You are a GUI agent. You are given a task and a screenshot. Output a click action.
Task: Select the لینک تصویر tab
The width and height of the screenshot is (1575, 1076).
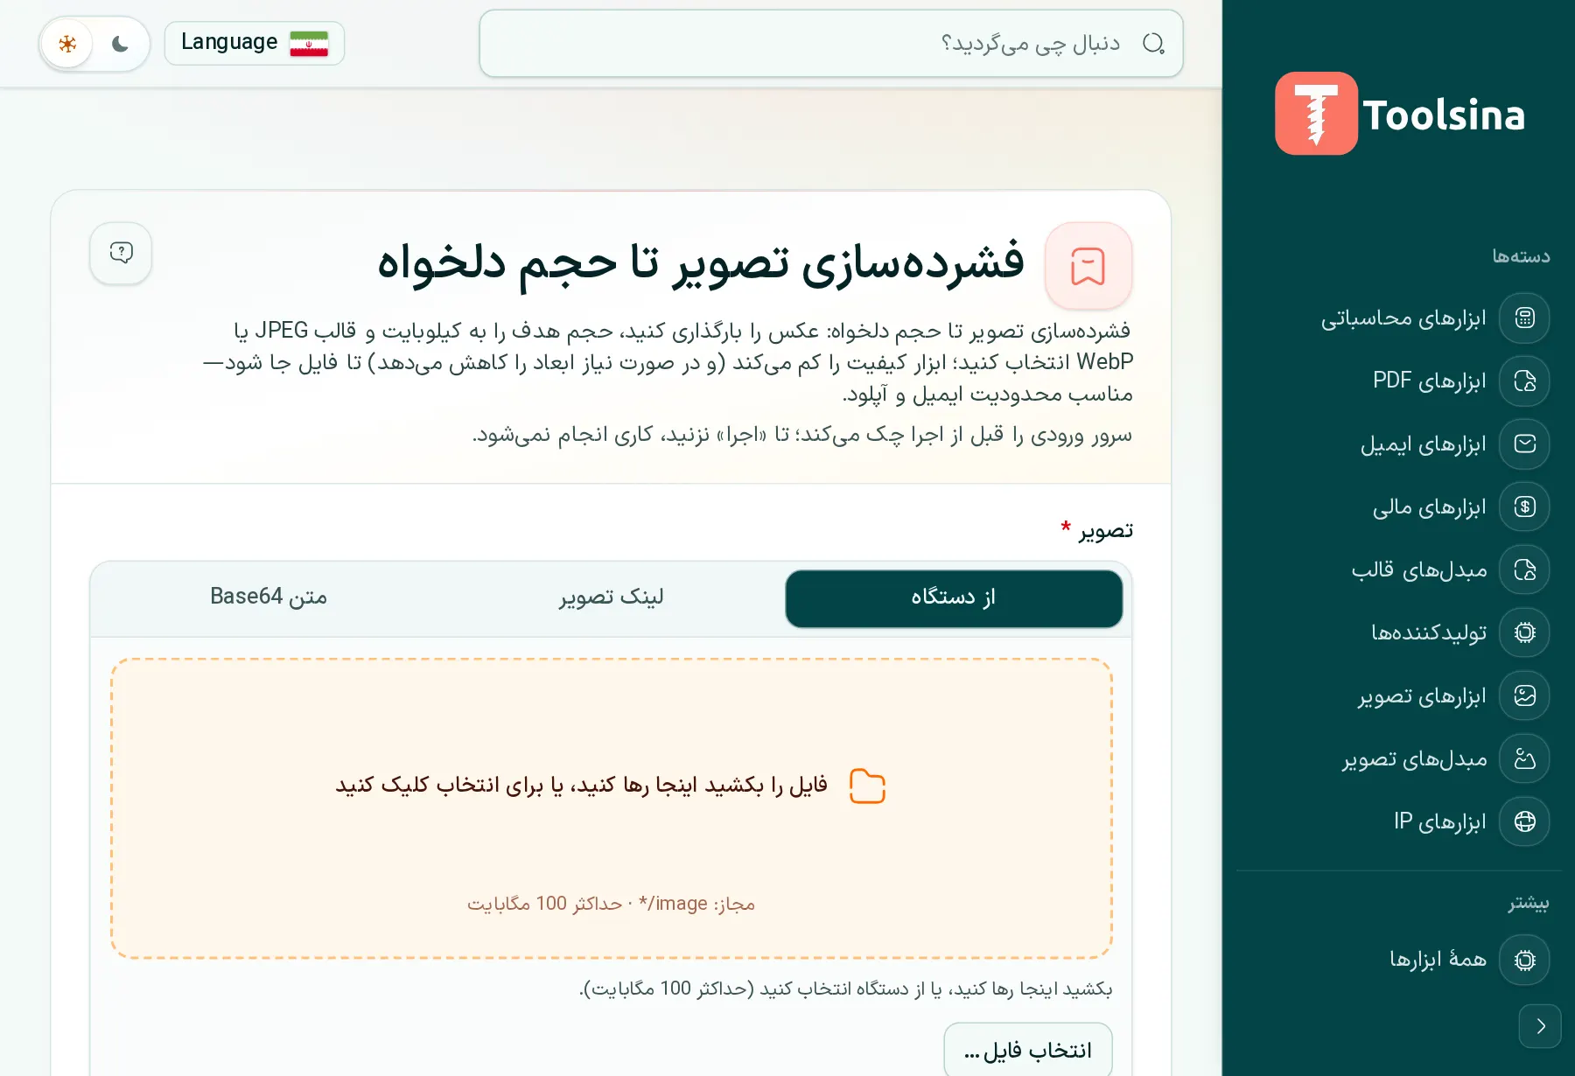click(x=612, y=598)
